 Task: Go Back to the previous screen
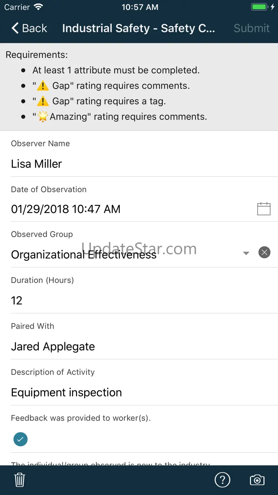(x=29, y=28)
